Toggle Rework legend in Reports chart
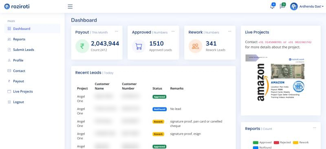This screenshot has height=149, width=326. click(x=301, y=142)
